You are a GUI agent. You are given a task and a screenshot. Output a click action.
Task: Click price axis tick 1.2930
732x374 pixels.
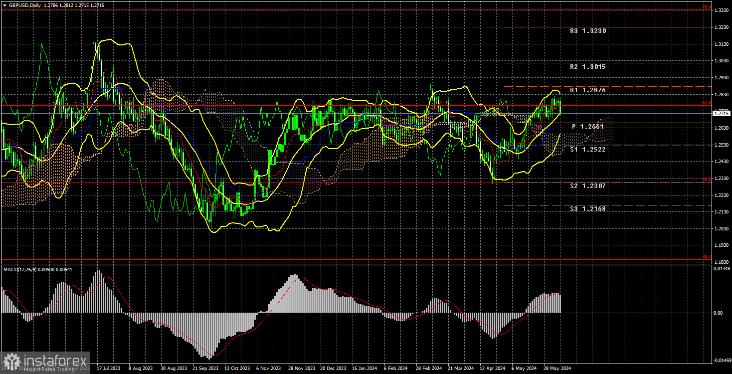721,78
